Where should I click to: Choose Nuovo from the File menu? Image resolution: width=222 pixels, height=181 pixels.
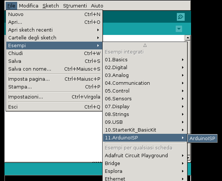(54, 14)
